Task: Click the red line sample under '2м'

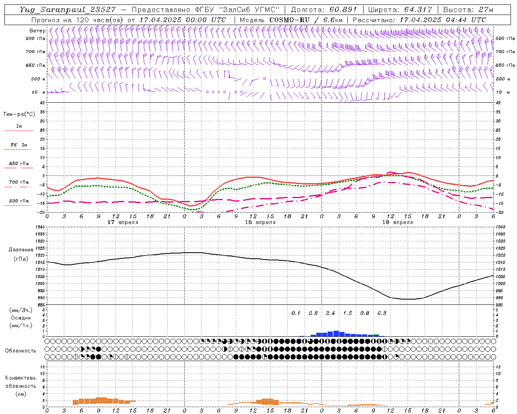Action: point(19,131)
